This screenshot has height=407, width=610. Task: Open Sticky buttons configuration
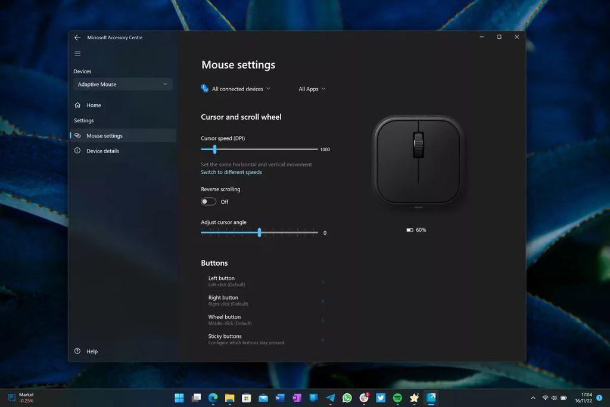265,339
